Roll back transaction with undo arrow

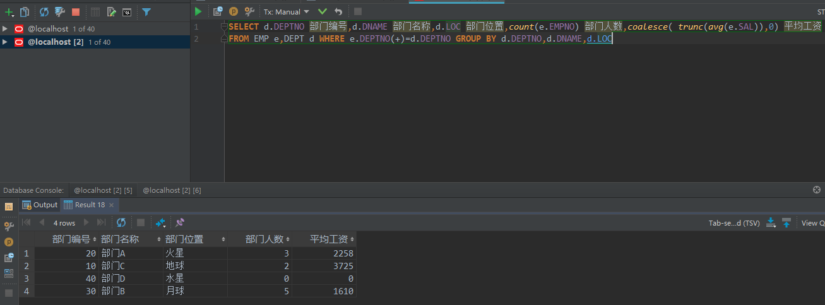[x=338, y=11]
